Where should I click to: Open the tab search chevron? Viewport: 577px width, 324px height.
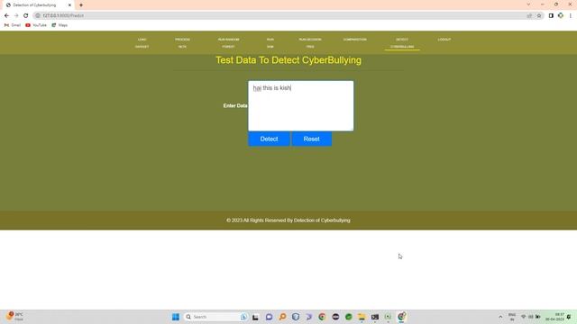(x=528, y=4)
